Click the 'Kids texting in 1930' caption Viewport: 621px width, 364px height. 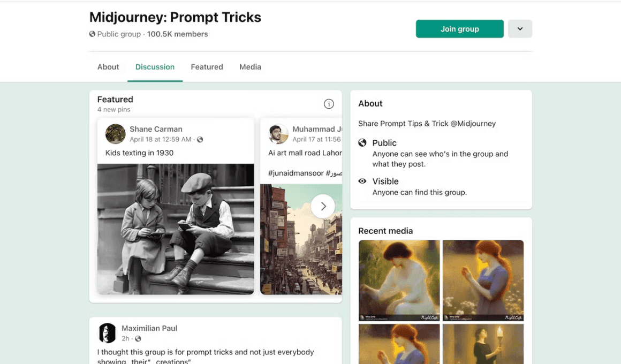point(139,153)
